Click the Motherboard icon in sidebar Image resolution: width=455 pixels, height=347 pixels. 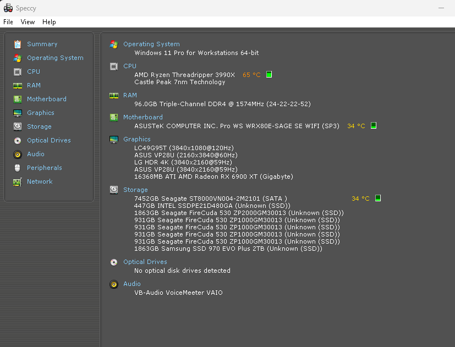(x=18, y=99)
